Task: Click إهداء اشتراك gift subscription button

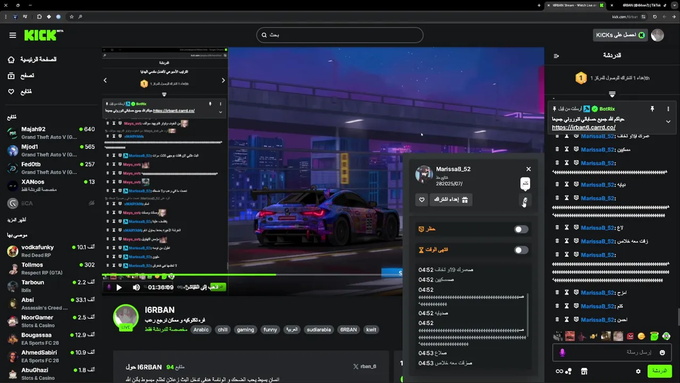Action: point(451,199)
